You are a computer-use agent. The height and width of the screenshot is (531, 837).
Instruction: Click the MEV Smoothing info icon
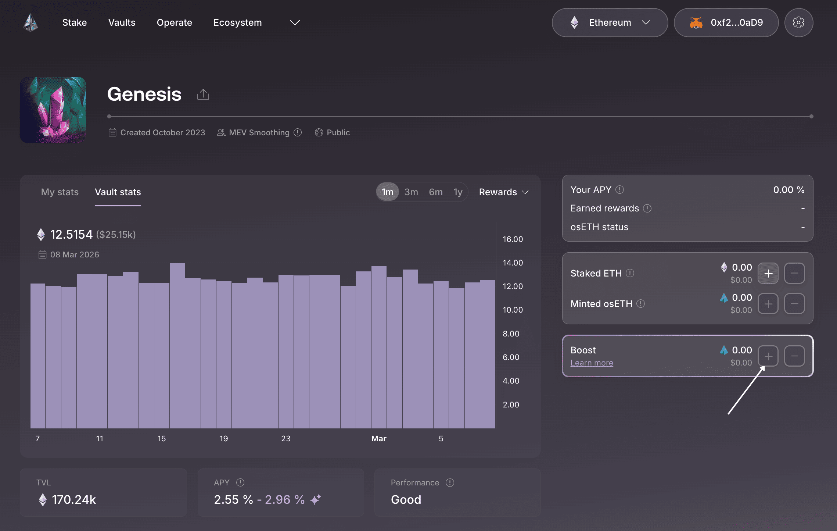click(x=298, y=132)
